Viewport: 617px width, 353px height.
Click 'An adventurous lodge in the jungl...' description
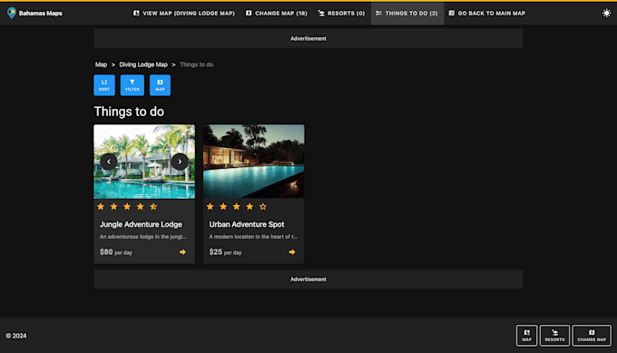point(142,237)
